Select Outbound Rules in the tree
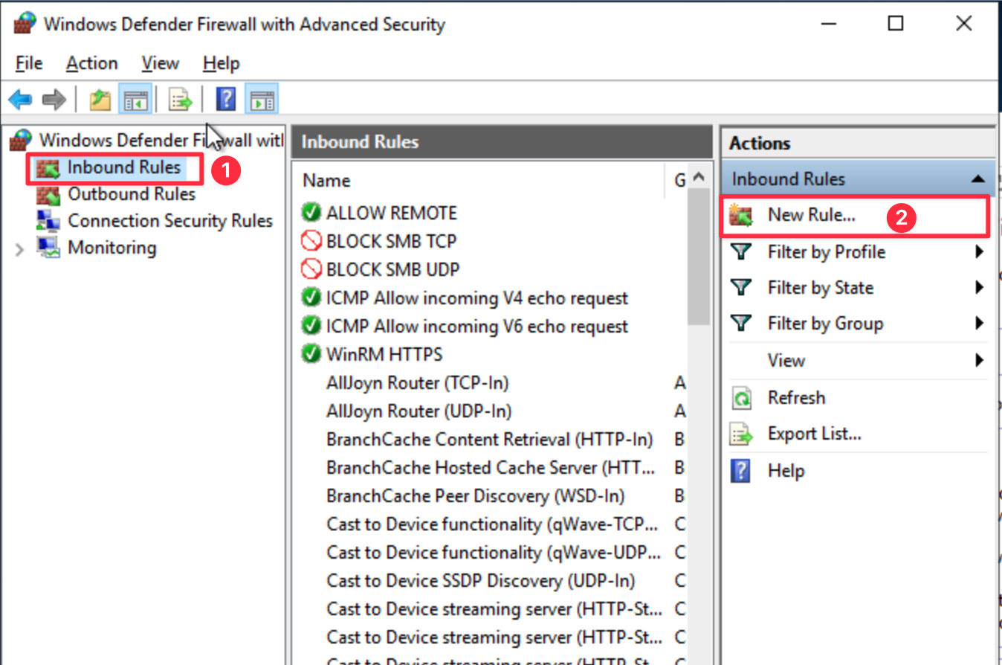Screen dimensions: 1002x665 (132, 194)
